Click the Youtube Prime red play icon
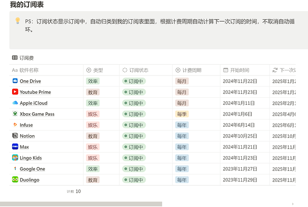Viewport: 308px width, 207px height. pyautogui.click(x=15, y=92)
